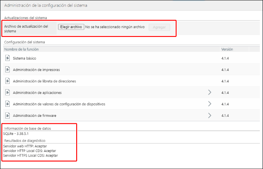This screenshot has height=169, width=263.
Task: Click the libreta de direcciones document icon
Action: click(8, 81)
